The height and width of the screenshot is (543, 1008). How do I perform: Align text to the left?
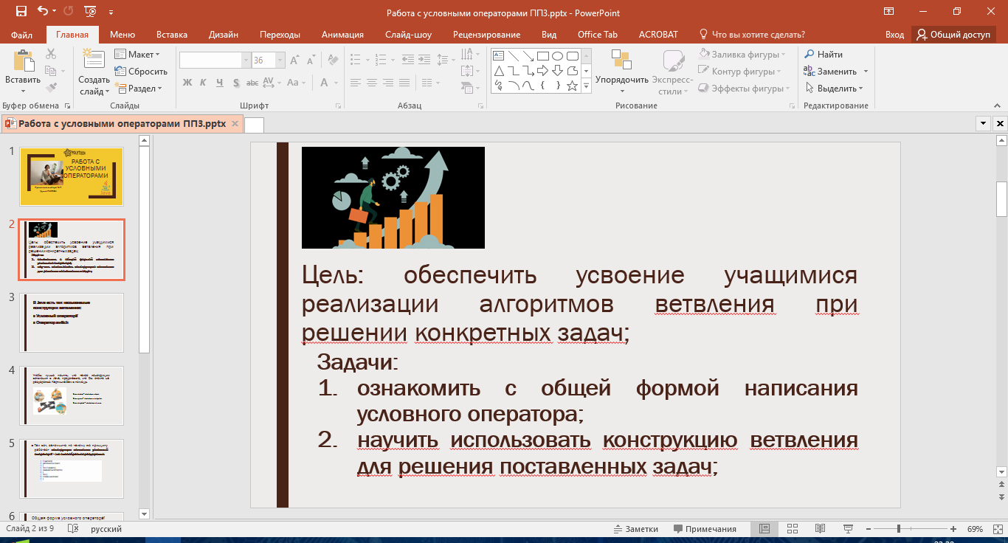point(354,83)
